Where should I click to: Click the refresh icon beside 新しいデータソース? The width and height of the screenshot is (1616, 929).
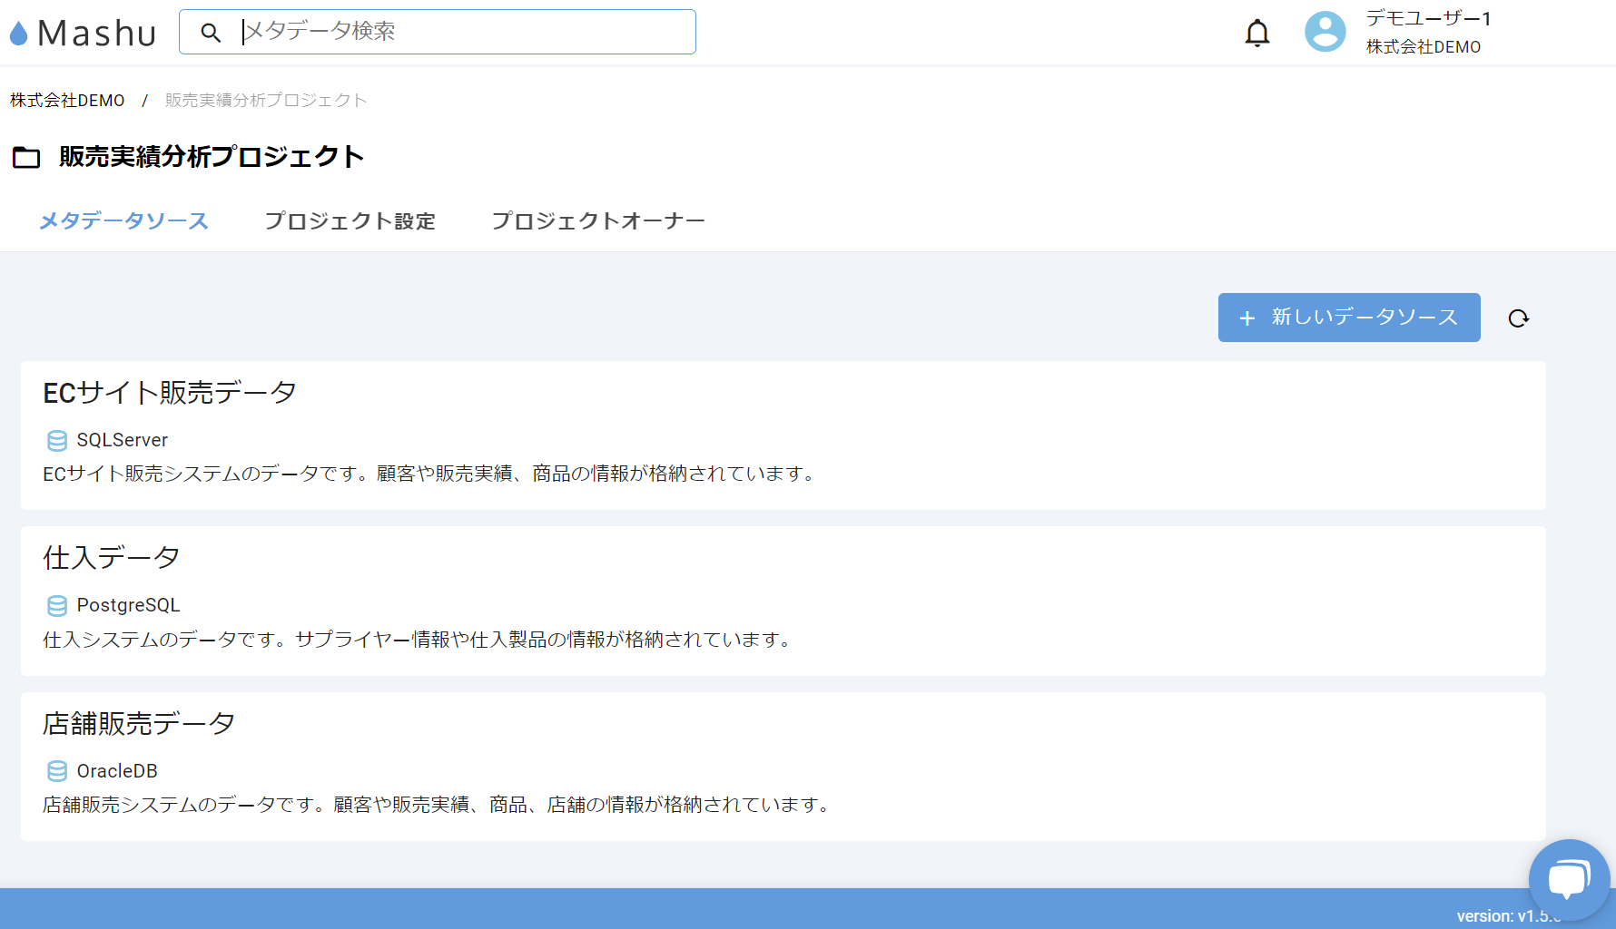1518,318
